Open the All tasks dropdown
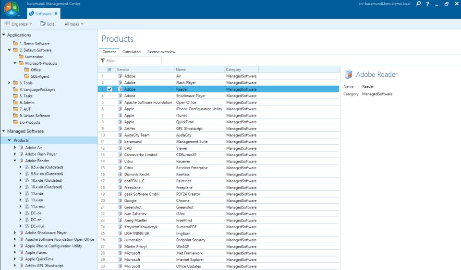The width and height of the screenshot is (461, 270). tap(74, 24)
